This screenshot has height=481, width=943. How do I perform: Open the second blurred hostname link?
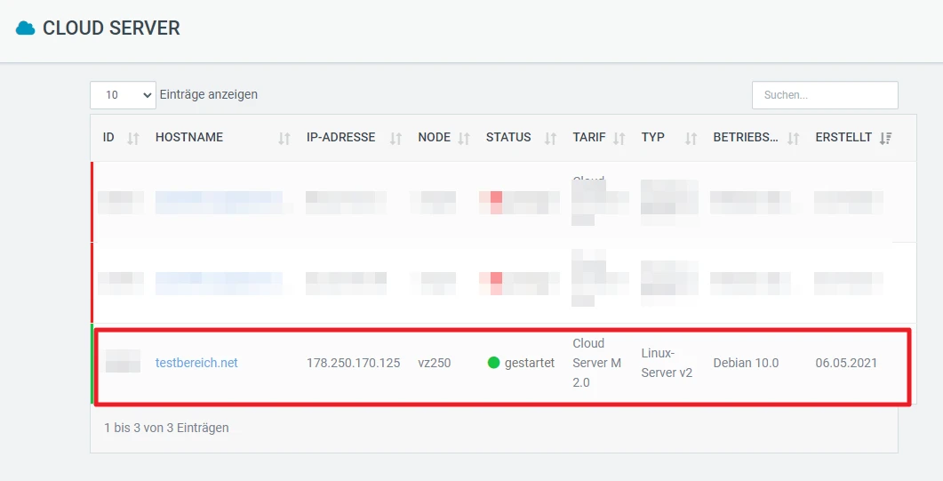[x=219, y=283]
